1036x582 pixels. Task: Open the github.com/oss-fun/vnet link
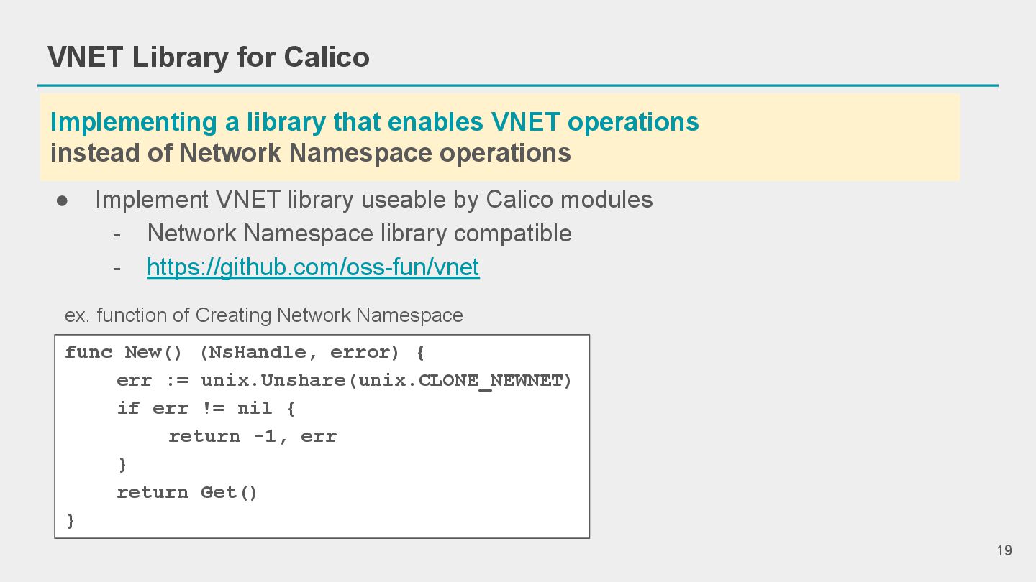313,267
